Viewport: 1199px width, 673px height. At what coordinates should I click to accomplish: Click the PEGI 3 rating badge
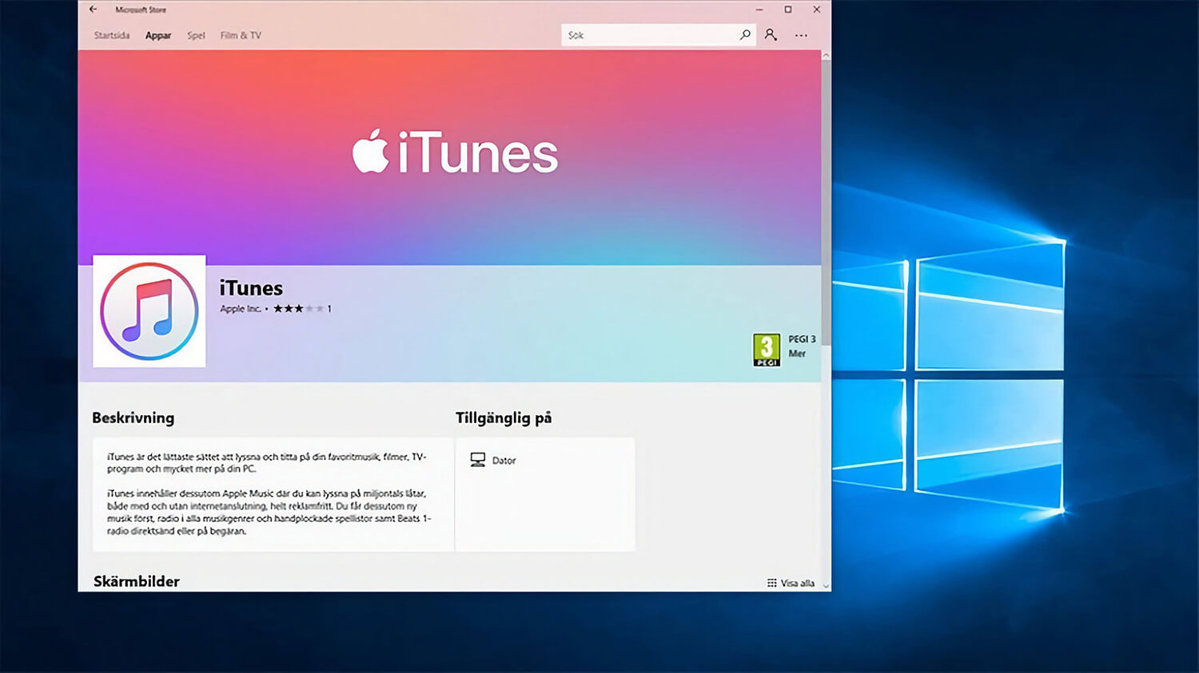767,350
